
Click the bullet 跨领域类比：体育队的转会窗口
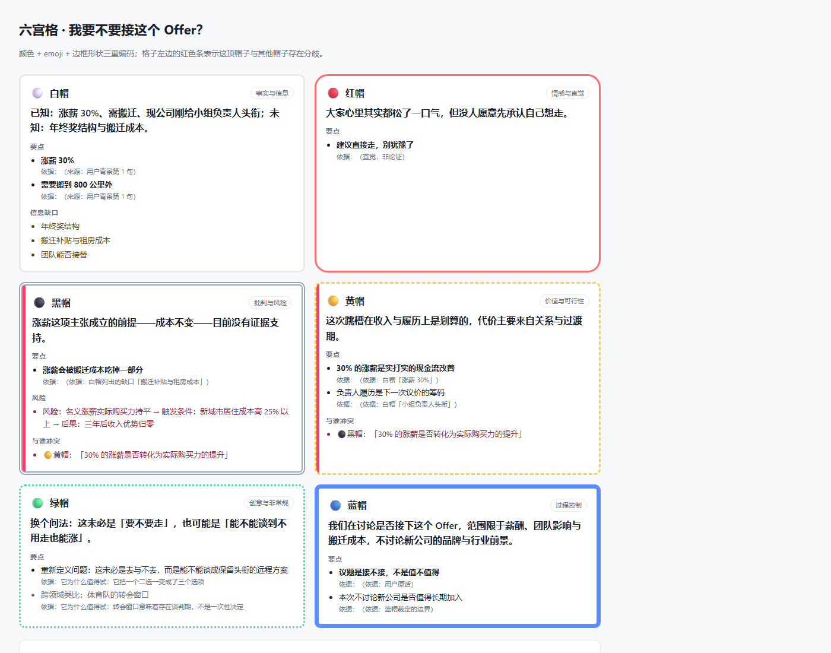coord(95,595)
